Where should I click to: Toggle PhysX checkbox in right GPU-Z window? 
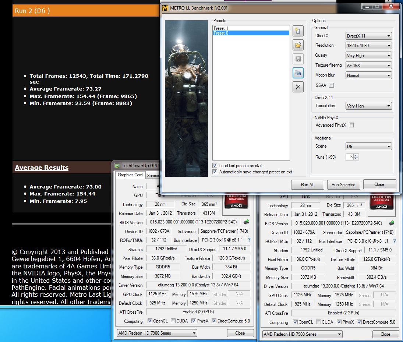(339, 322)
